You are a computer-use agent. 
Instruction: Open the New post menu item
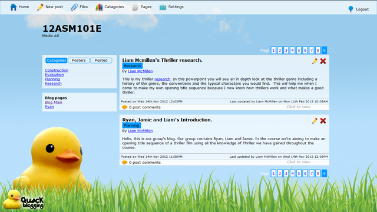(54, 6)
